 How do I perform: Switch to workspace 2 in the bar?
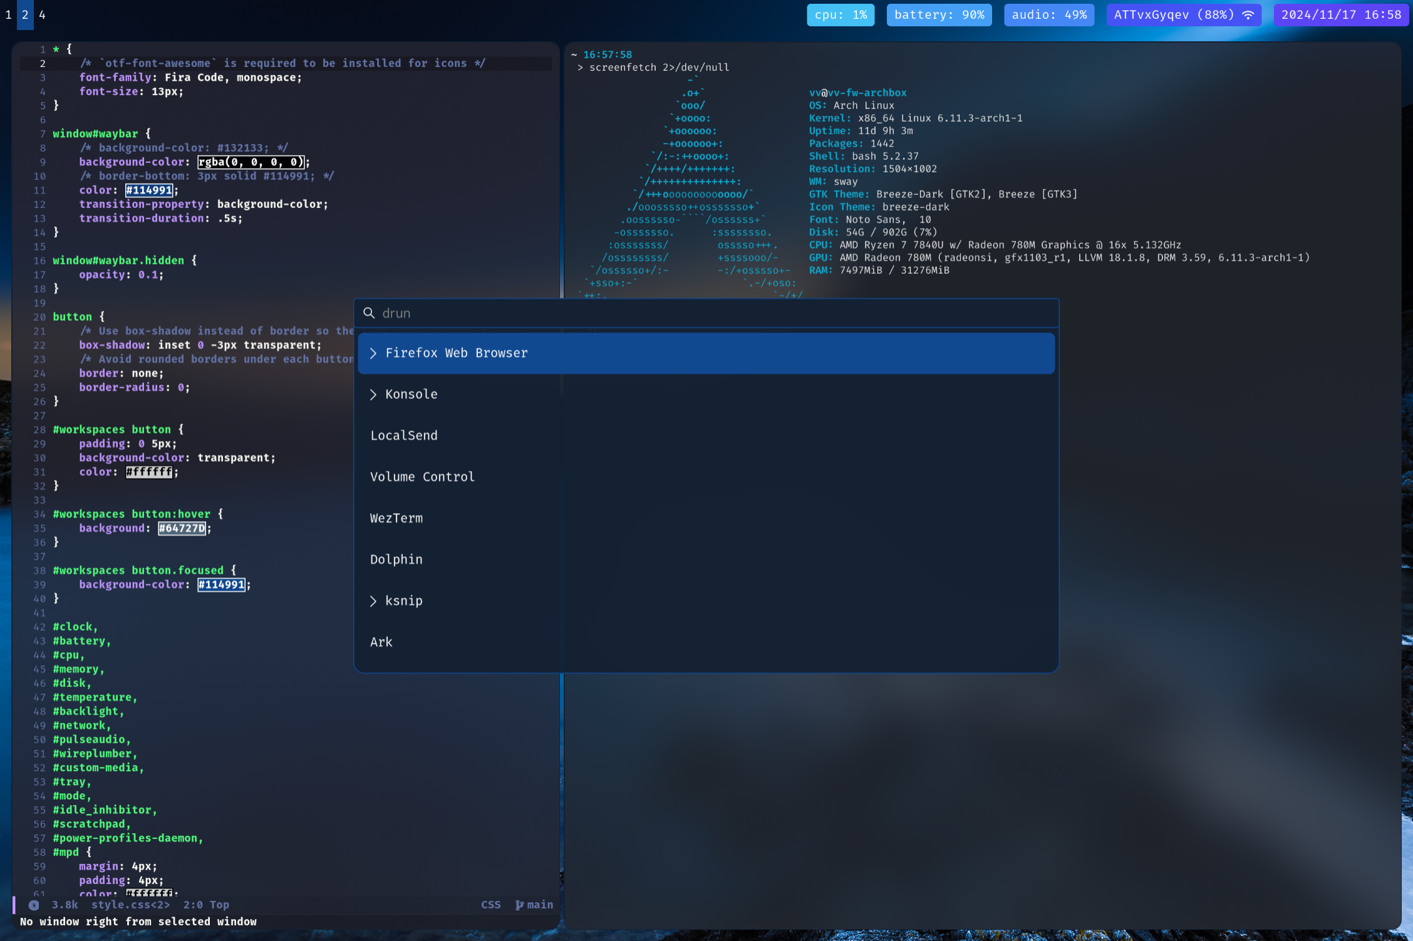point(25,14)
